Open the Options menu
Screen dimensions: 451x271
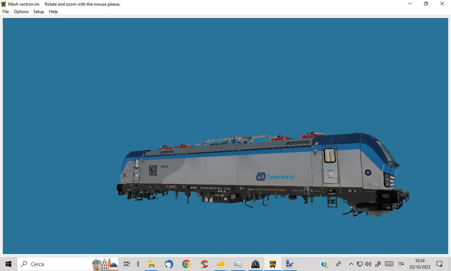click(21, 12)
